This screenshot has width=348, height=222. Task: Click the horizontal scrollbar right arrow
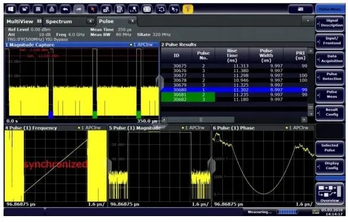tap(304, 120)
